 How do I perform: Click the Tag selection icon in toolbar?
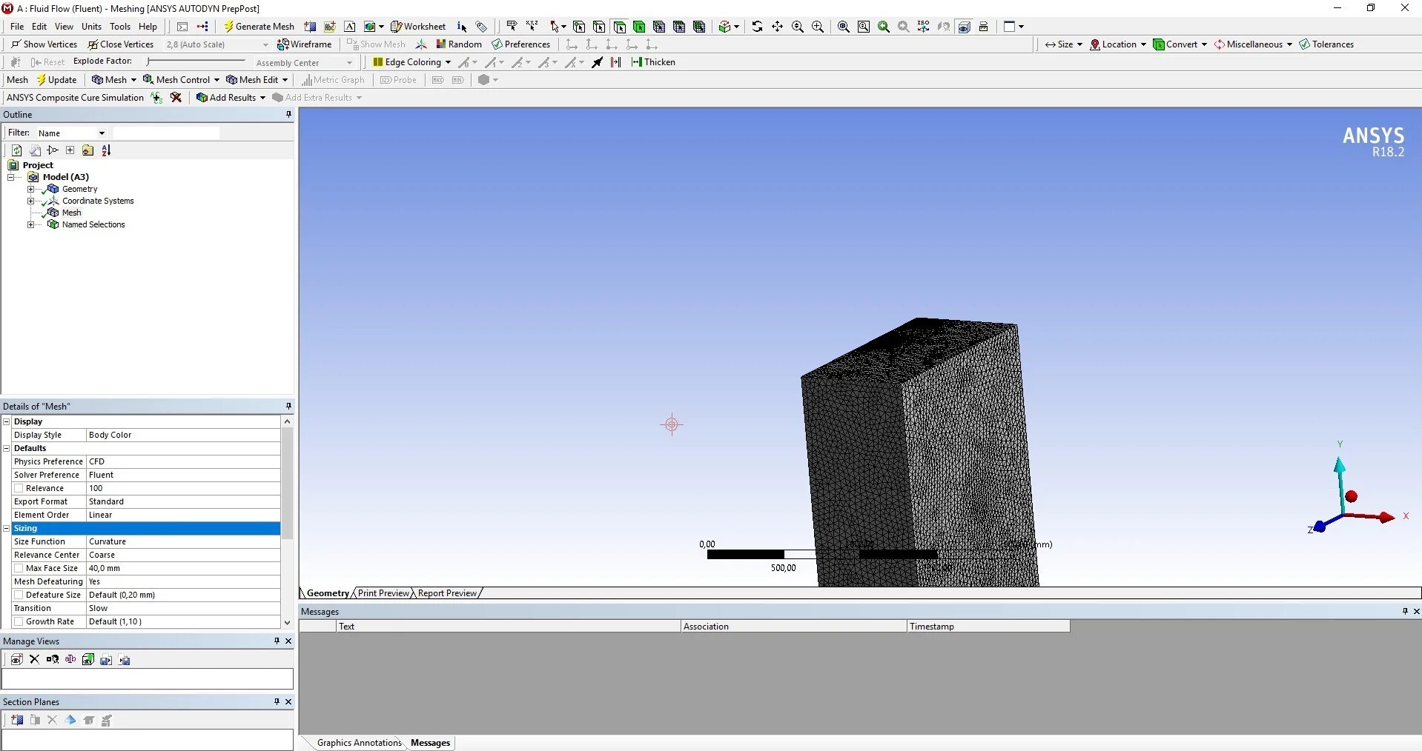tap(481, 27)
